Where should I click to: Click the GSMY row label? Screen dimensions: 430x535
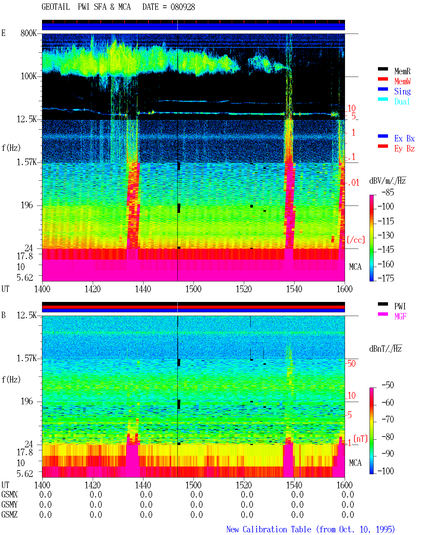click(x=9, y=504)
